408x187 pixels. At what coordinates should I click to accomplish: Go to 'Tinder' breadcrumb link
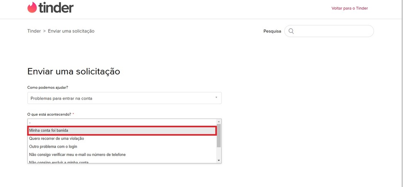click(34, 31)
